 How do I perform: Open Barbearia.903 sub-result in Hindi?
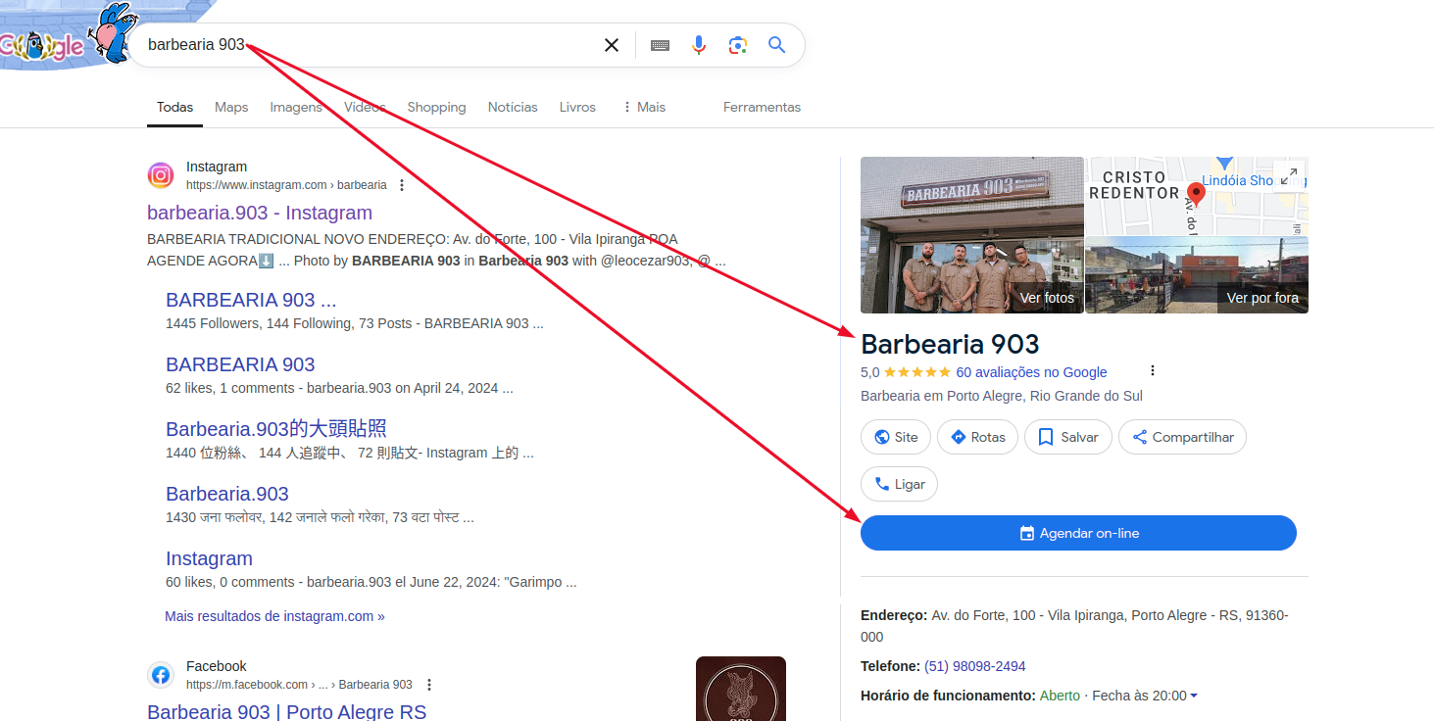[x=227, y=494]
